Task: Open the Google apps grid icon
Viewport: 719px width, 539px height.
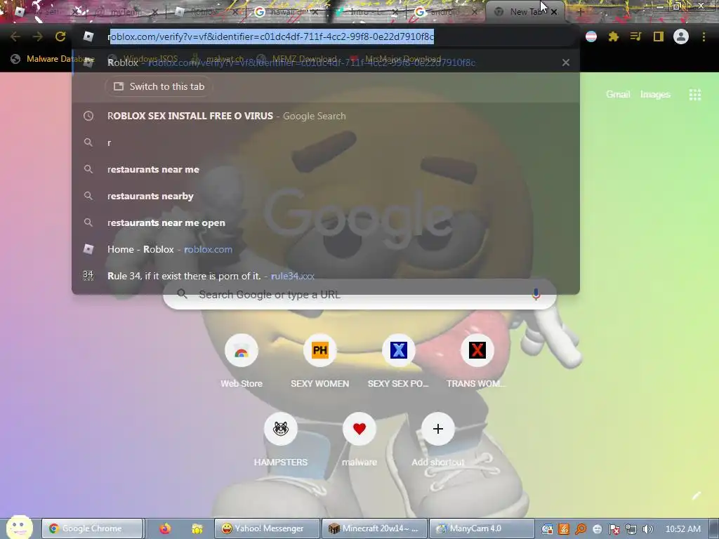Action: pos(694,95)
